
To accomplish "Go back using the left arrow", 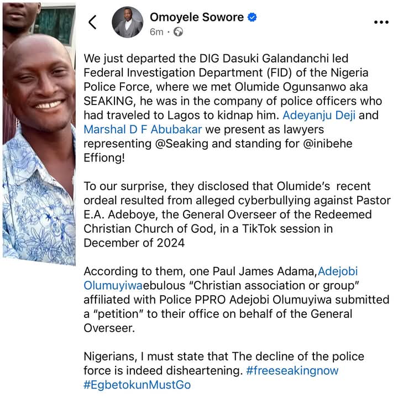I will (92, 22).
